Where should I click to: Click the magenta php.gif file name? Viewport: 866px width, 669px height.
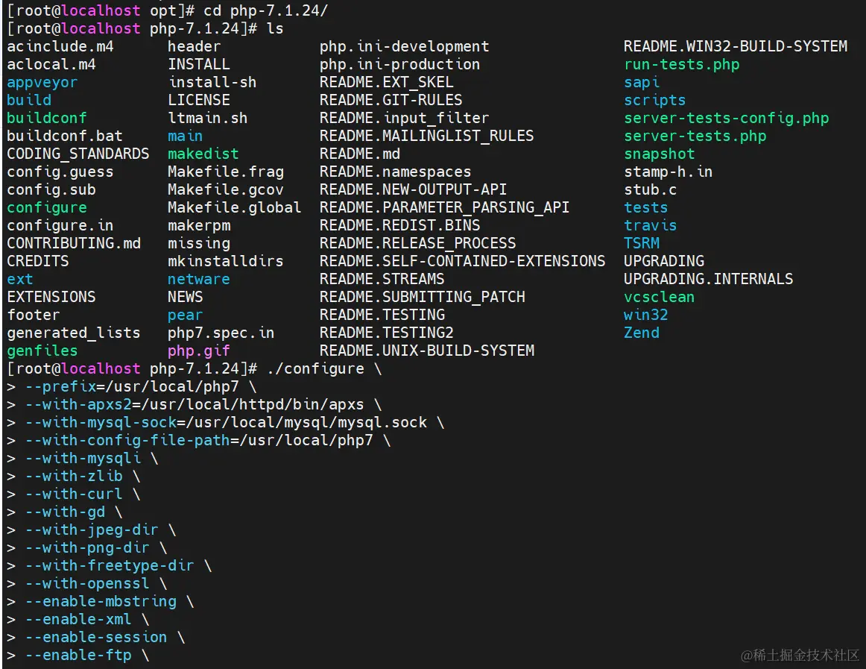199,351
